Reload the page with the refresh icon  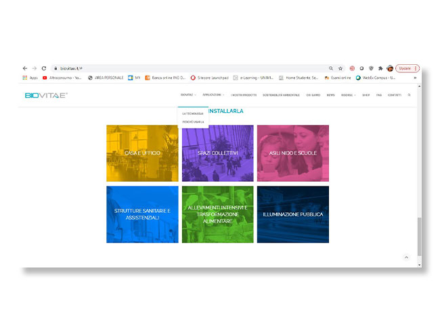click(x=44, y=68)
